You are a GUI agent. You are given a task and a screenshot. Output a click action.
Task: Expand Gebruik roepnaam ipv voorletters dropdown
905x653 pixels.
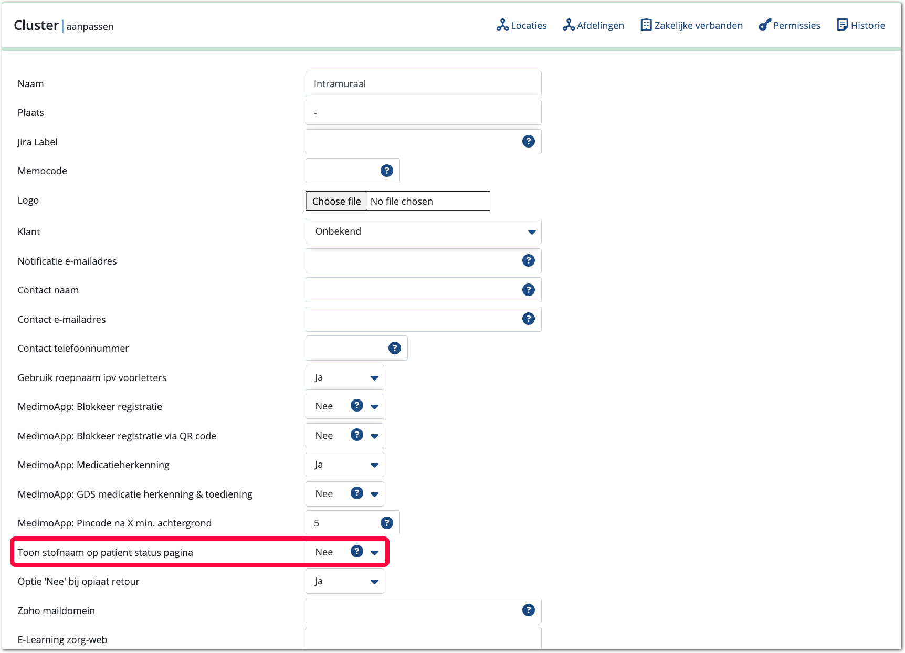345,377
